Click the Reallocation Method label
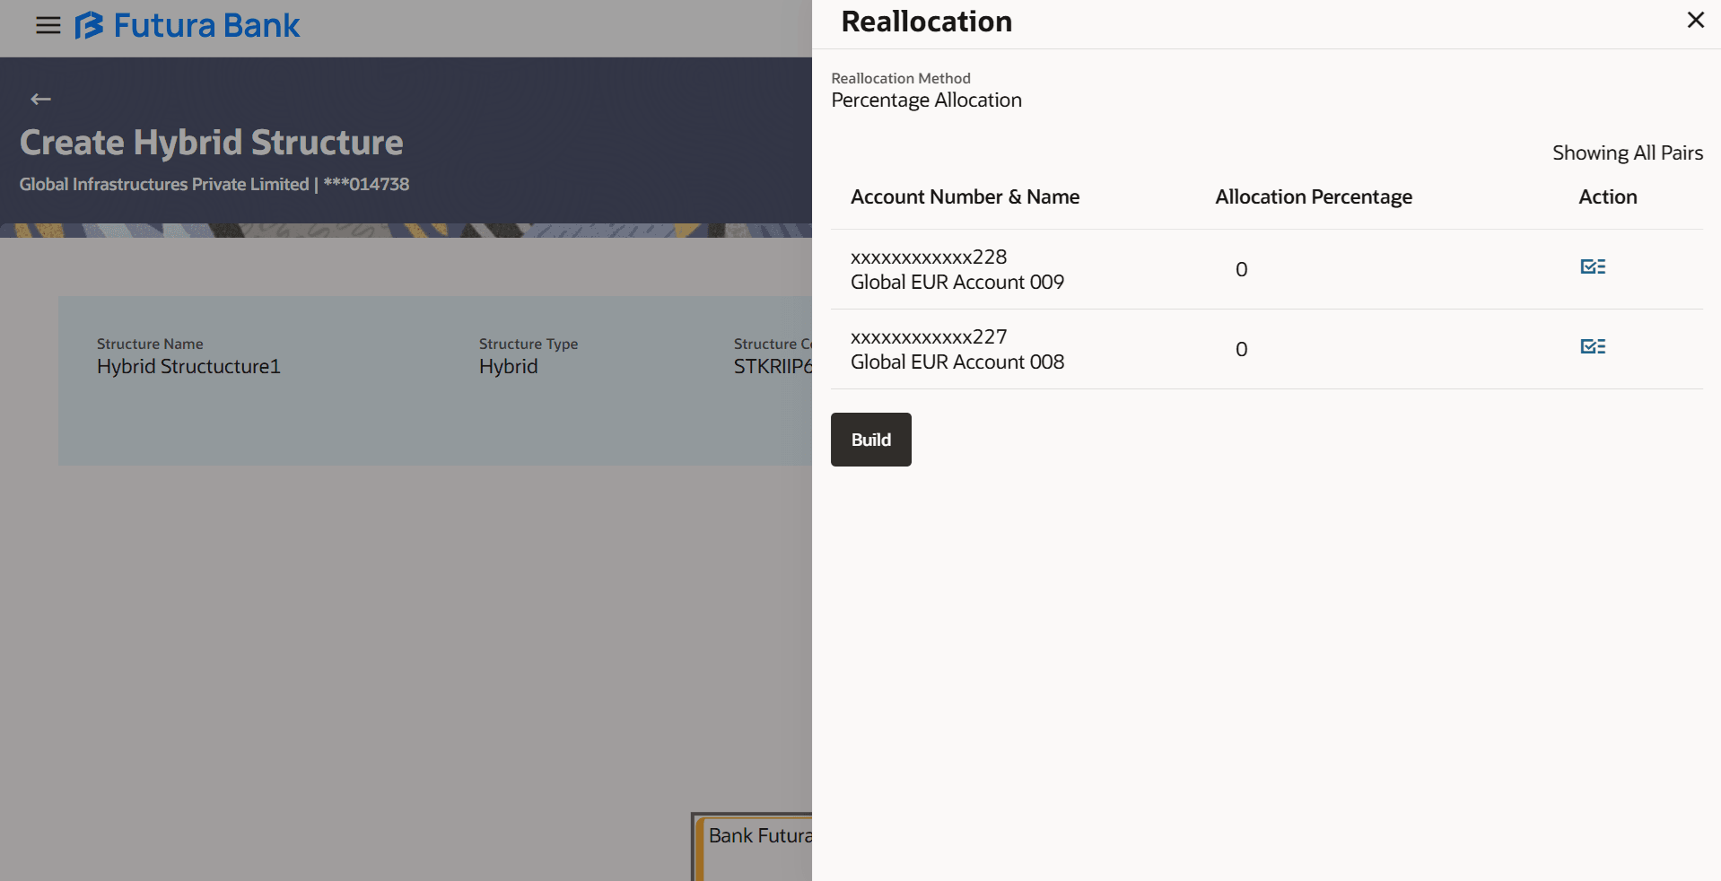 pos(901,79)
